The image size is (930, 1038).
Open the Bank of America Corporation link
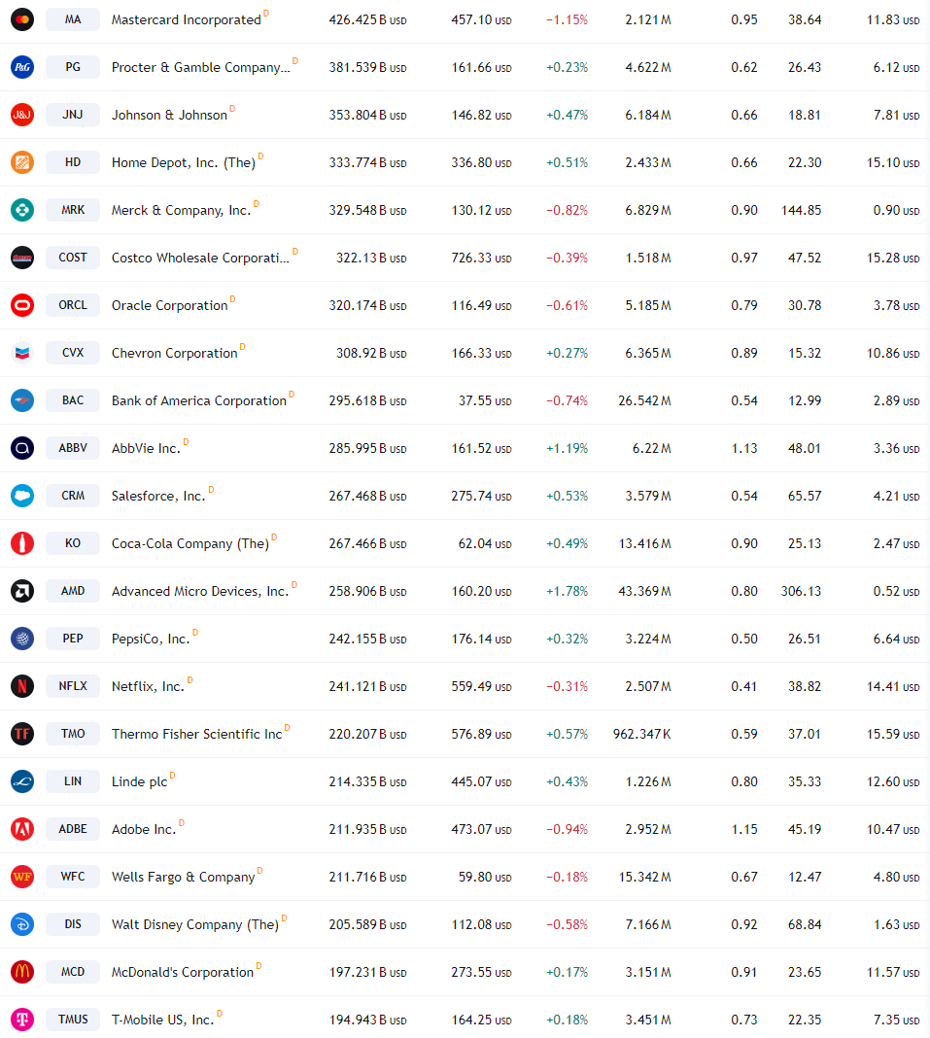pos(198,401)
